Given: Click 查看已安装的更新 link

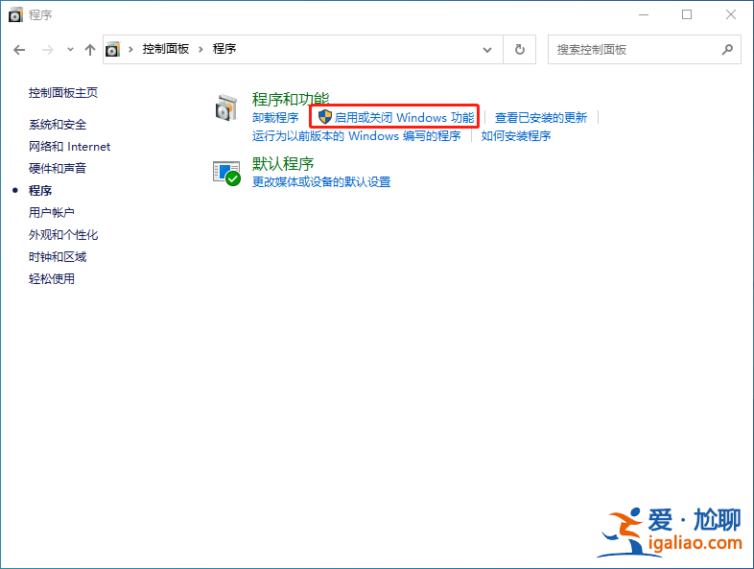Looking at the screenshot, I should click(541, 118).
